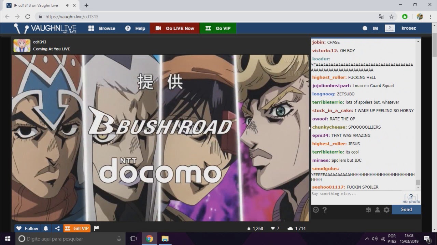Open cd1313 channel name link
The image size is (437, 245).
click(40, 42)
